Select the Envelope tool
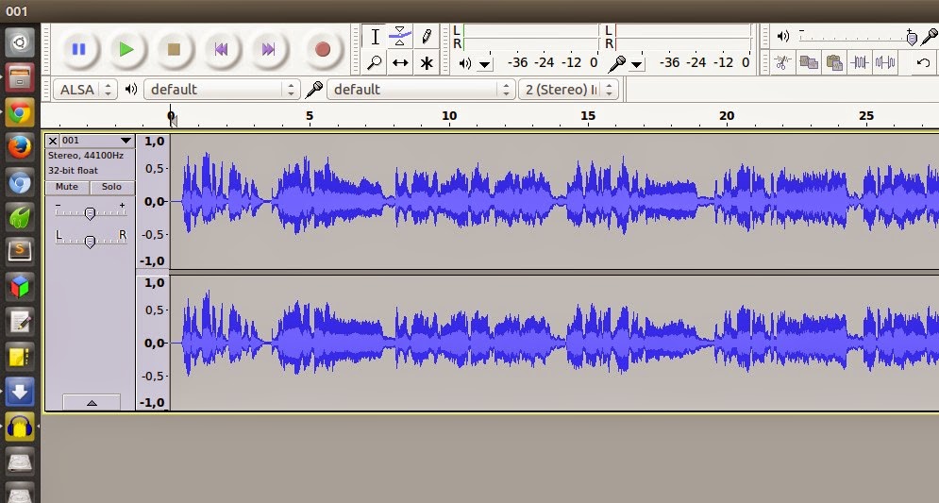Viewport: 939px width, 503px height. (x=400, y=37)
